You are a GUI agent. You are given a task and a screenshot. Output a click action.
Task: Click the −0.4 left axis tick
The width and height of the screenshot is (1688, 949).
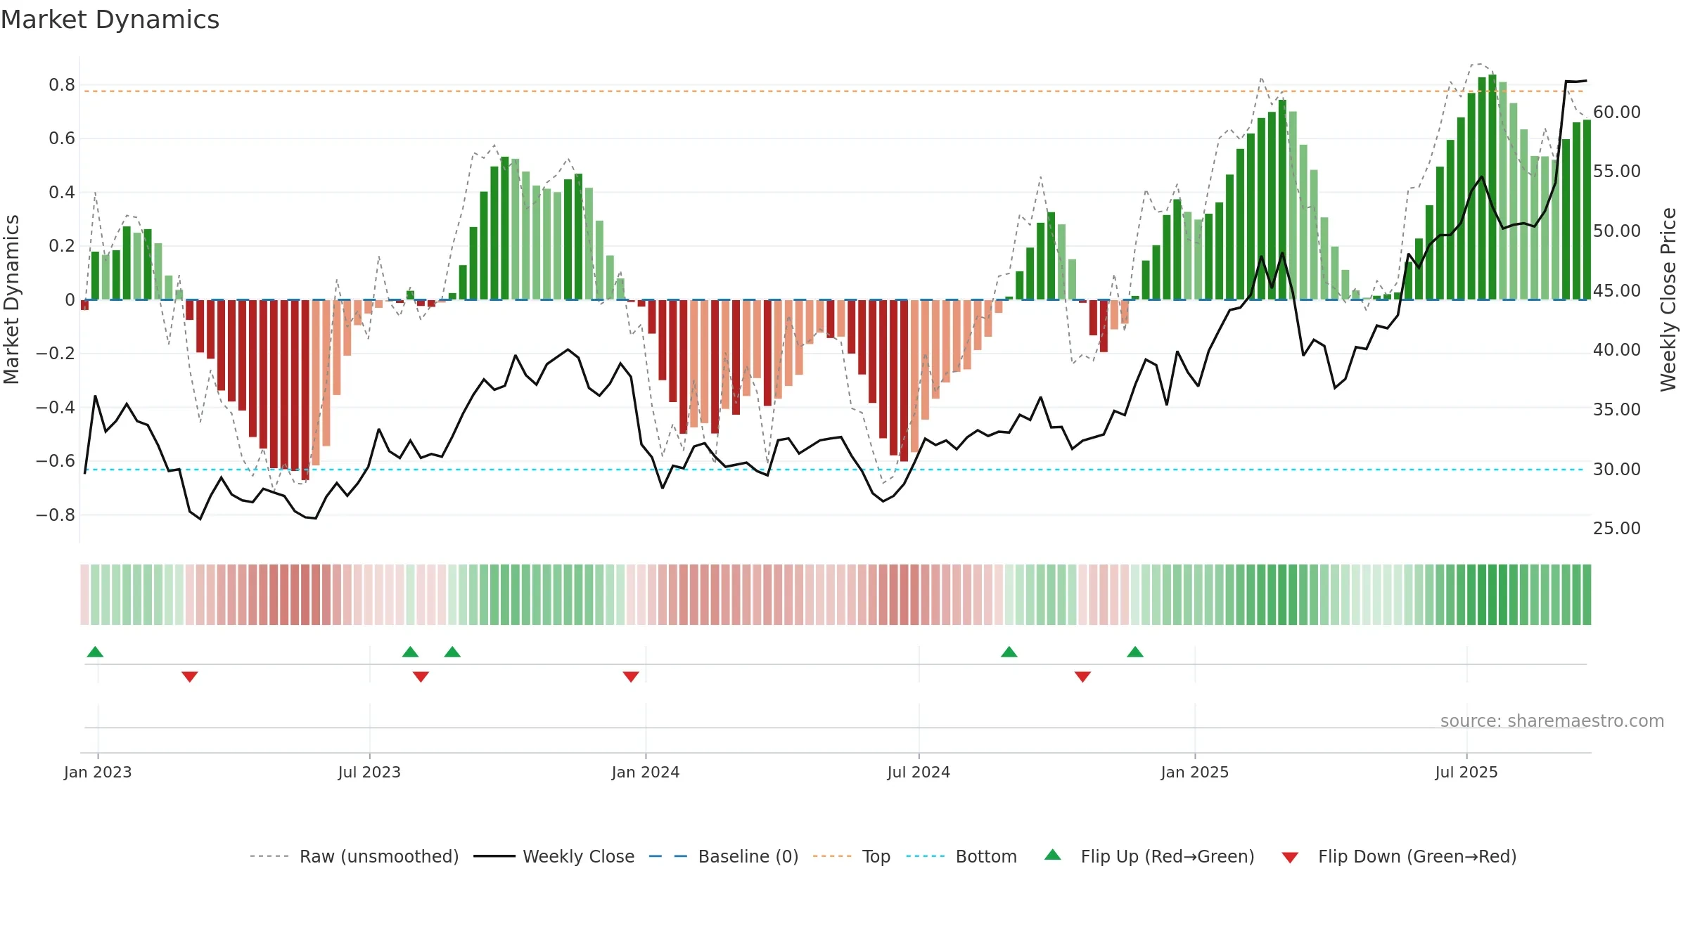[x=56, y=407]
